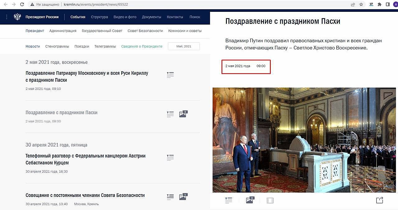The height and width of the screenshot is (210, 398).
Task: Open the Совет Безопасности section link
Action: (145, 31)
